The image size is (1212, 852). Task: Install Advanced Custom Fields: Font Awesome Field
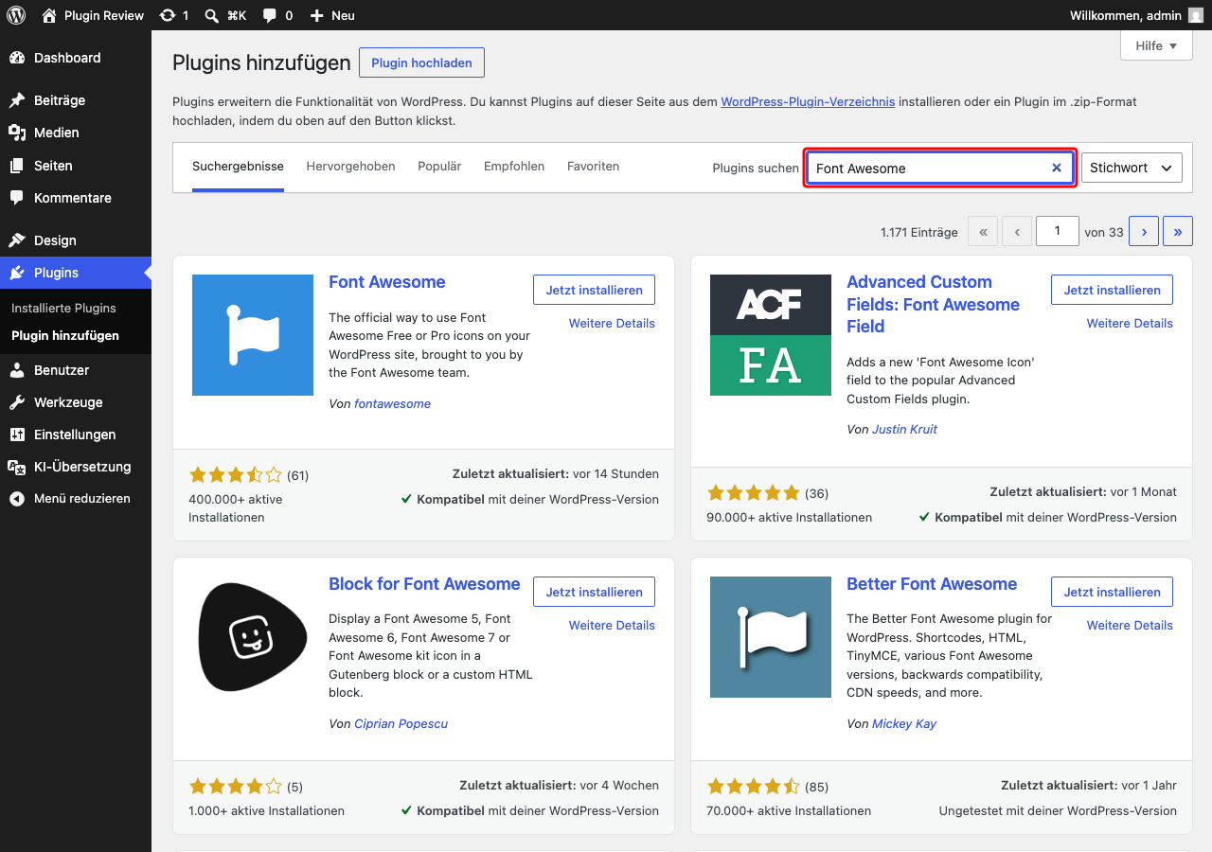coord(1112,290)
